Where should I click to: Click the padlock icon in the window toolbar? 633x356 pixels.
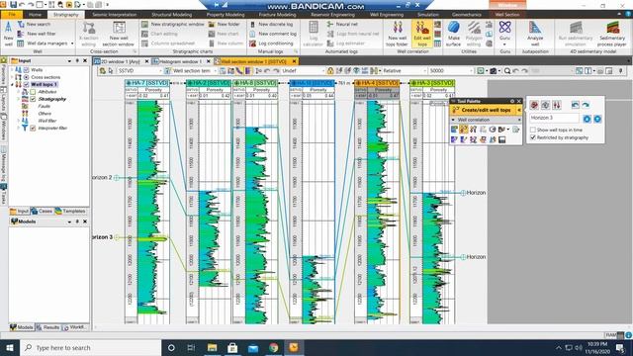click(330, 71)
